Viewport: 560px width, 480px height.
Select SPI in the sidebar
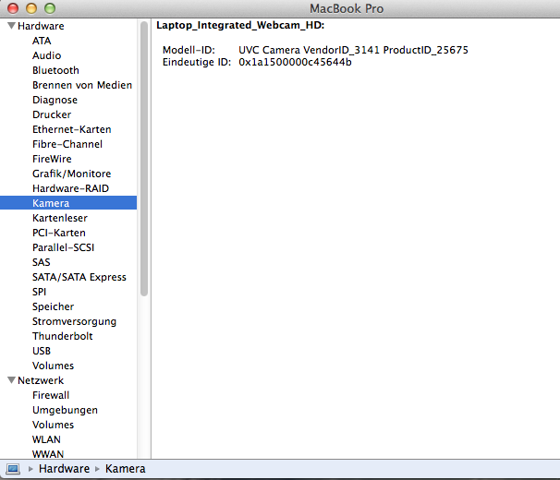tap(39, 292)
